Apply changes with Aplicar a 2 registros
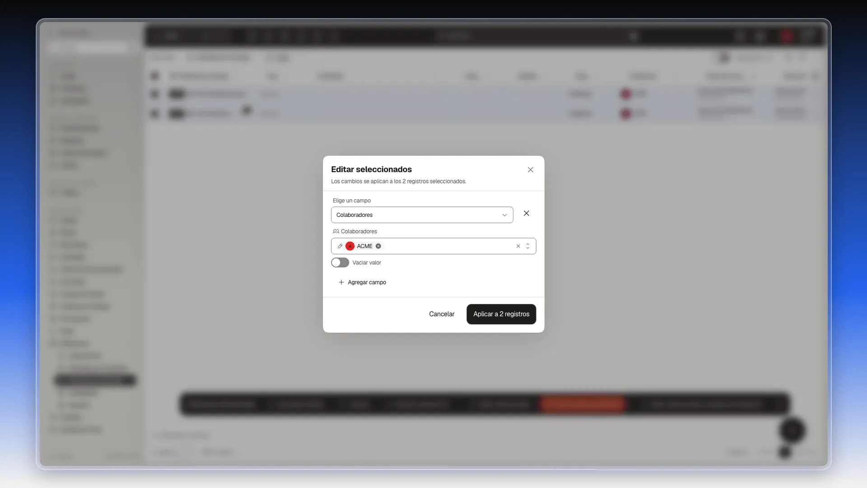 501,314
